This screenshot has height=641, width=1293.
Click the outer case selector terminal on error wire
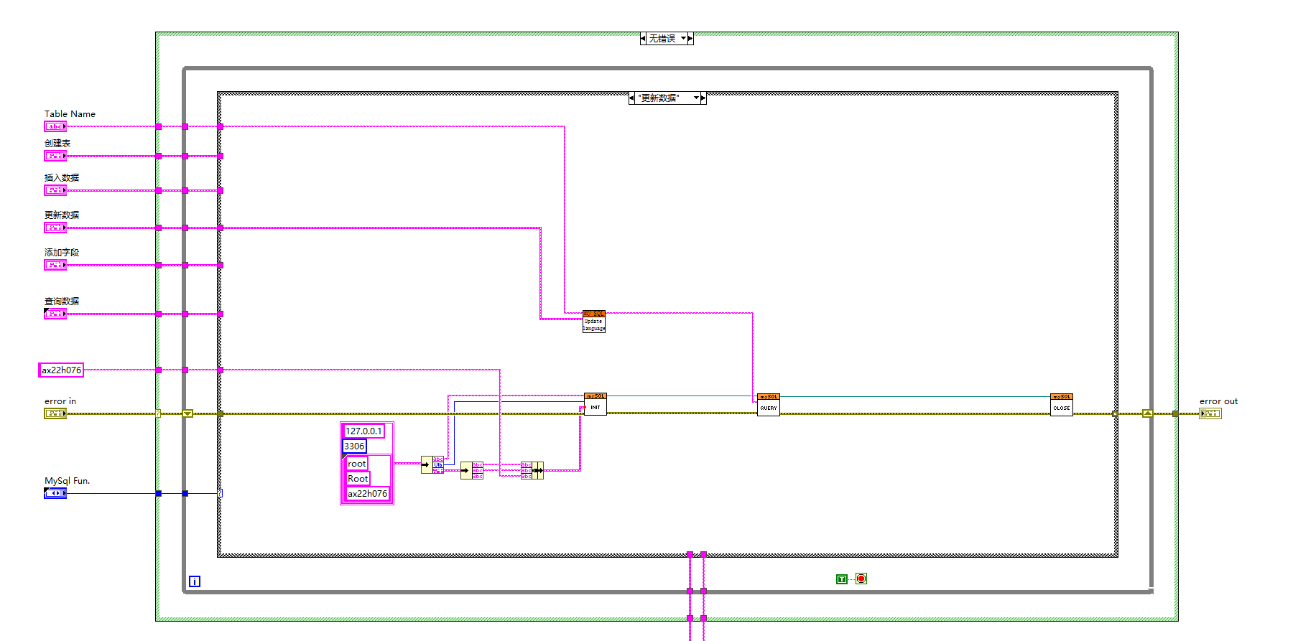point(158,413)
